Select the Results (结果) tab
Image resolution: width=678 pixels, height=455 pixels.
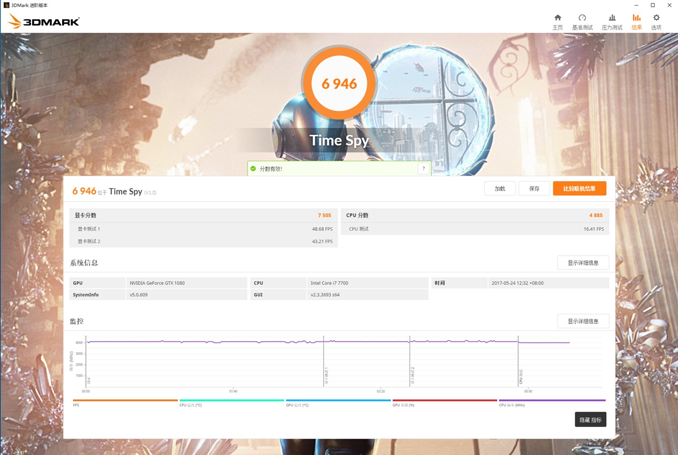[x=637, y=22]
